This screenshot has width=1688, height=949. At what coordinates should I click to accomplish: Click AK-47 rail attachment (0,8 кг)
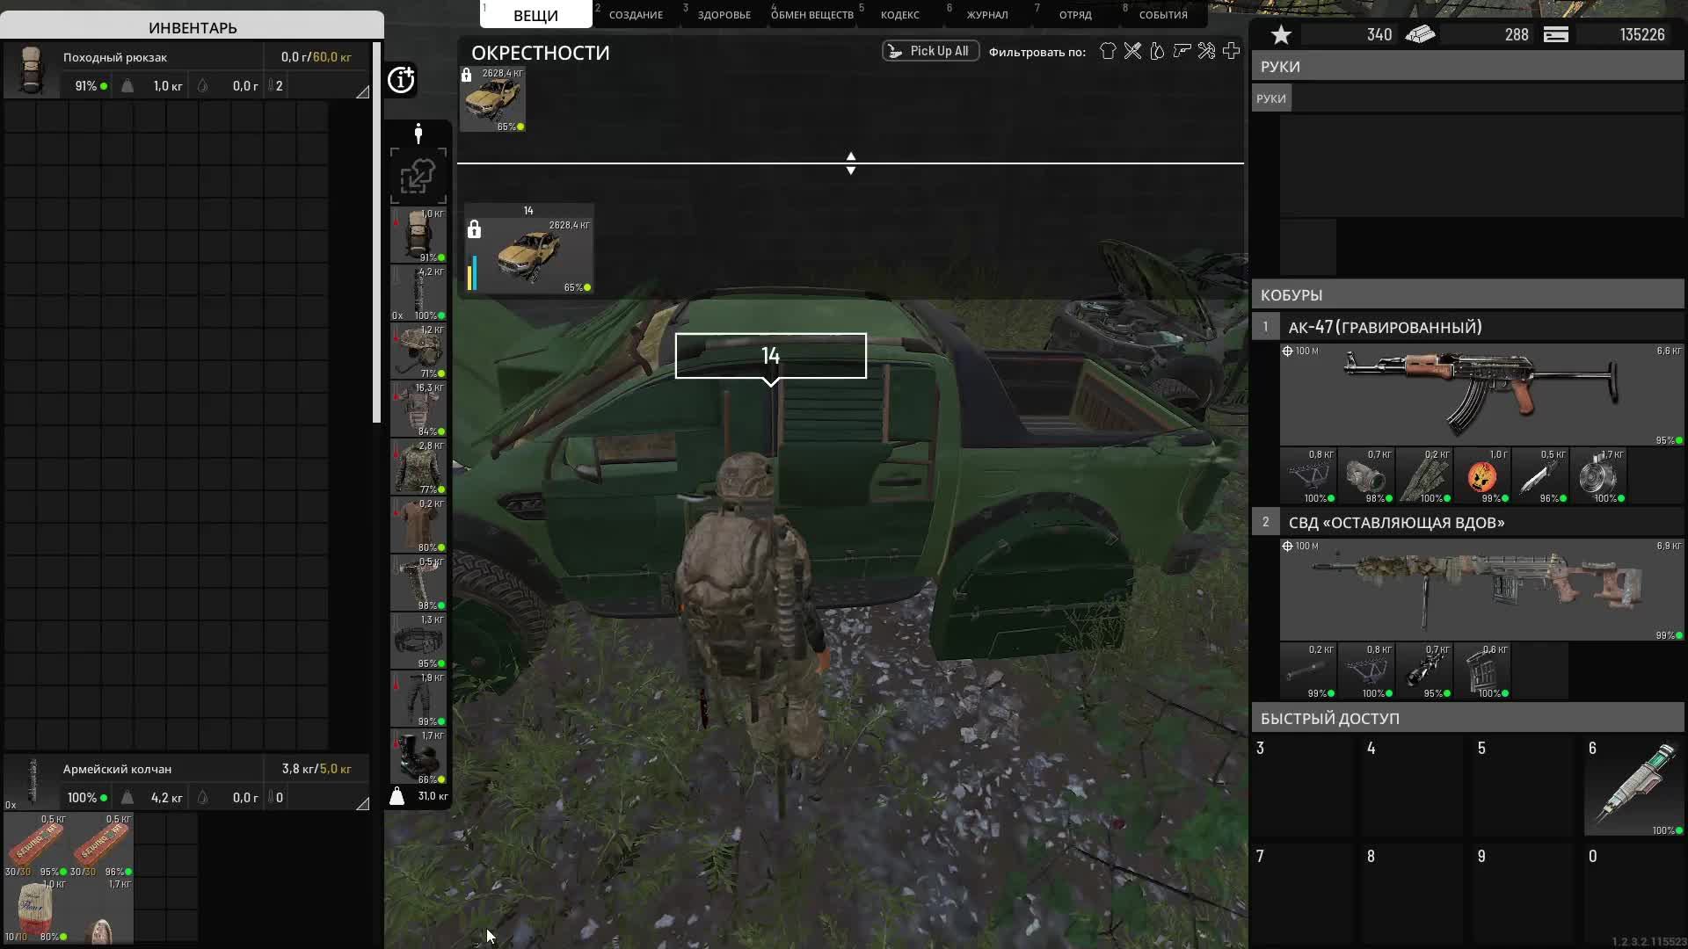click(1308, 476)
